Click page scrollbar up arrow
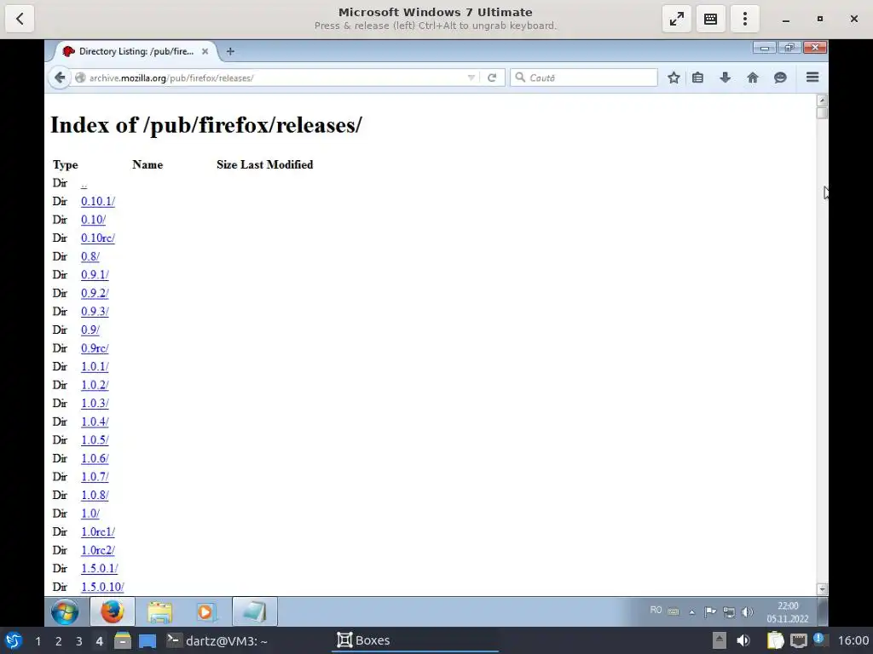Viewport: 873px width, 654px height. 822,100
